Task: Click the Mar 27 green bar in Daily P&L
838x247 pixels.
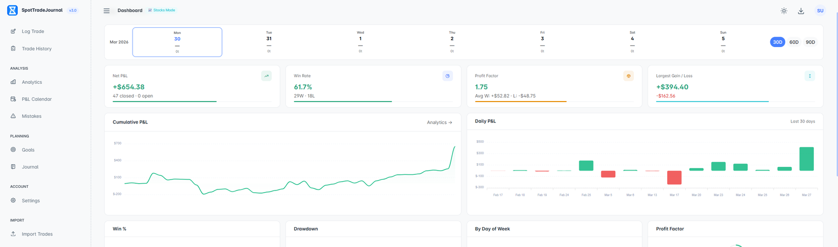Action: tap(807, 159)
